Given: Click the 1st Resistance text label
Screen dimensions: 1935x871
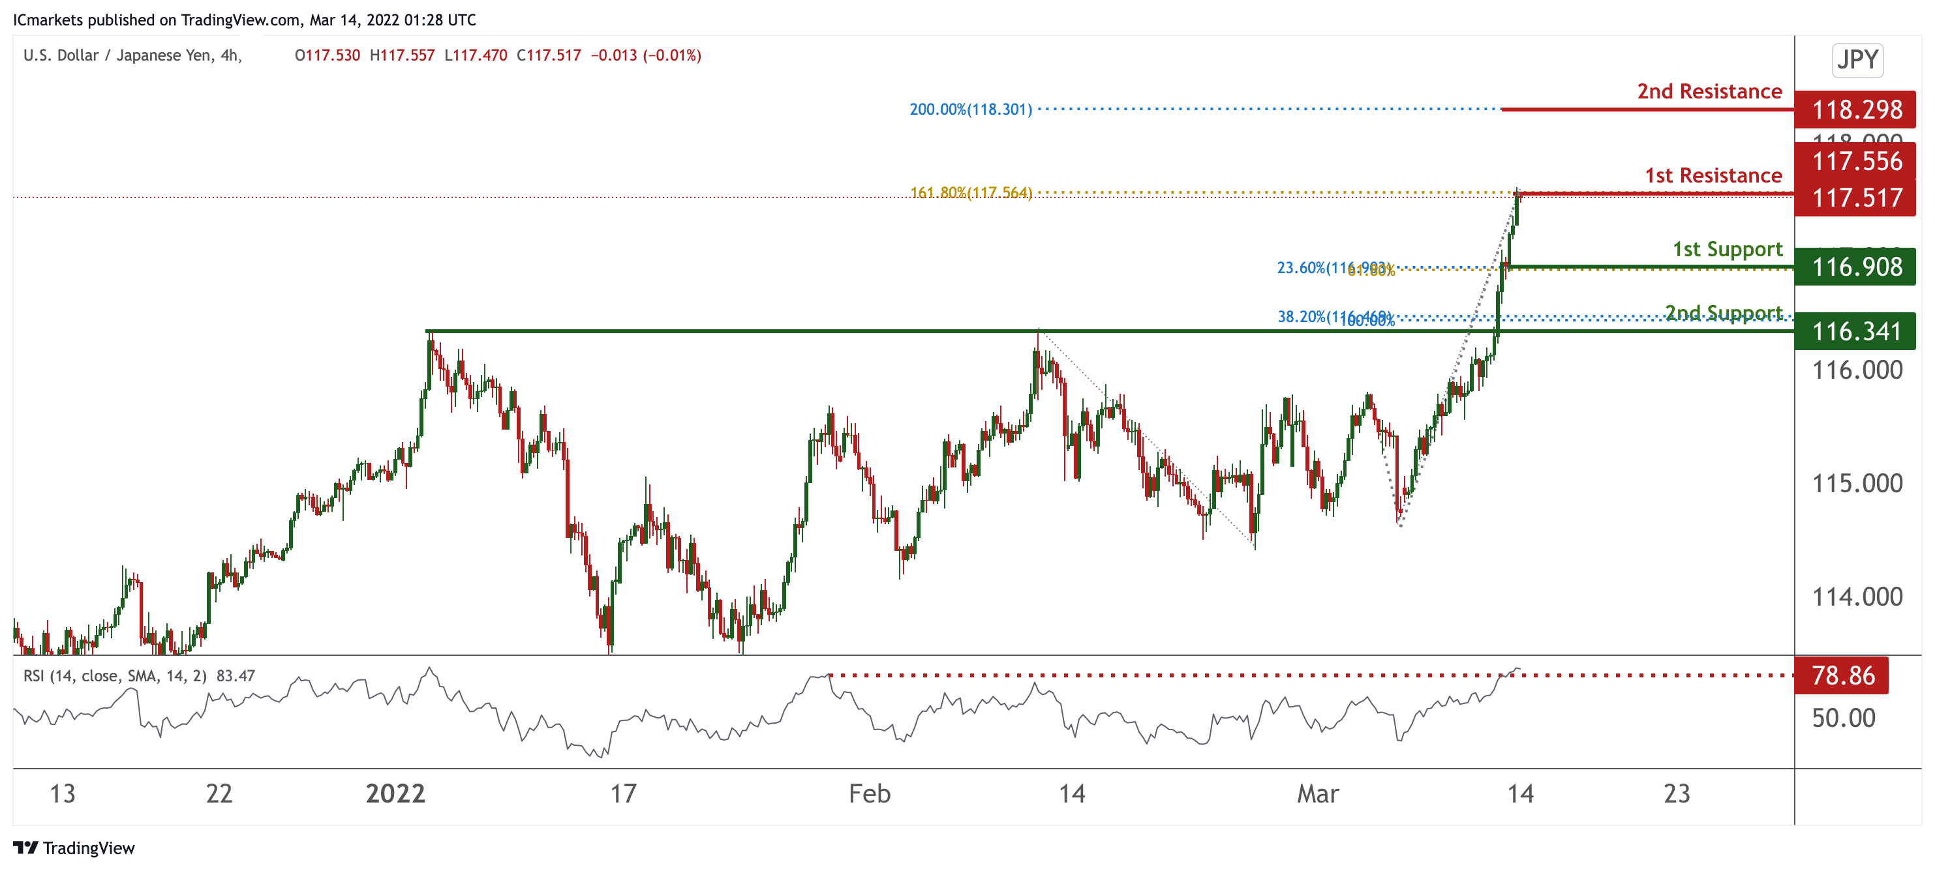Looking at the screenshot, I should (x=1713, y=175).
